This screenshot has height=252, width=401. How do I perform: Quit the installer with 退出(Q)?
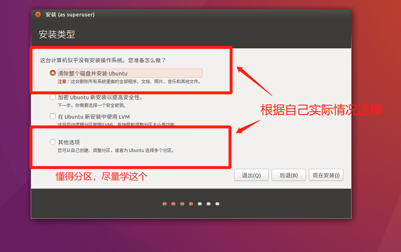251,175
